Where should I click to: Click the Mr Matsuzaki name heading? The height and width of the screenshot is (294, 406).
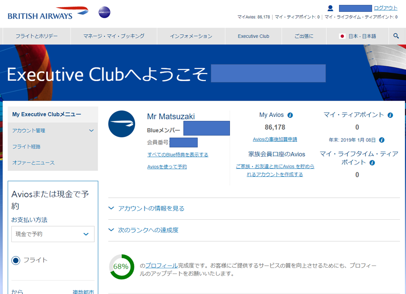pos(171,116)
